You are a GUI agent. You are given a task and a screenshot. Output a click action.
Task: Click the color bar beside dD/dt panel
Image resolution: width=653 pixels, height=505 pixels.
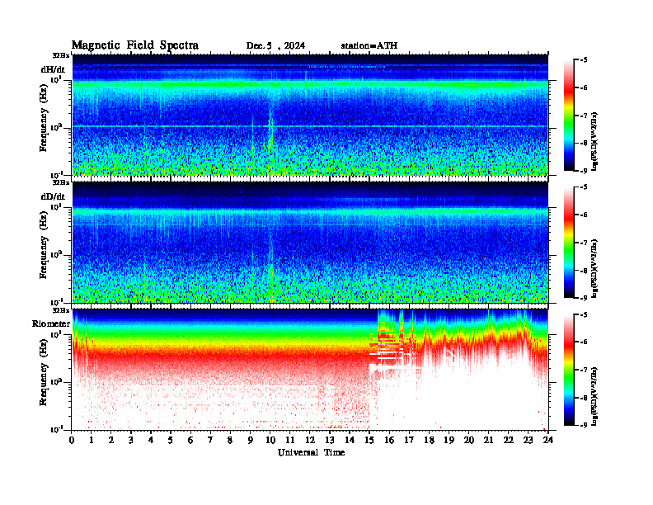click(569, 243)
